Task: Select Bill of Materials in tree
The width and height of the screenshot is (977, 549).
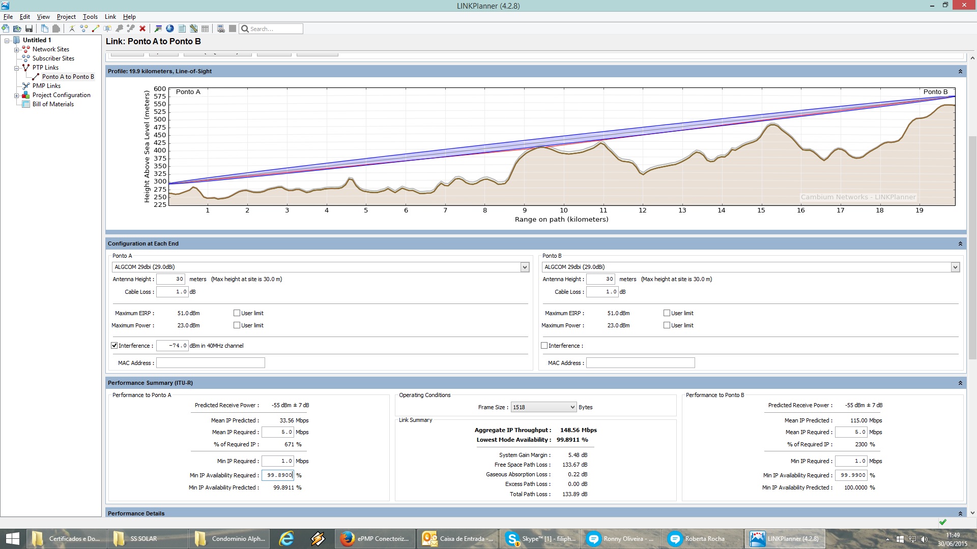Action: (53, 104)
